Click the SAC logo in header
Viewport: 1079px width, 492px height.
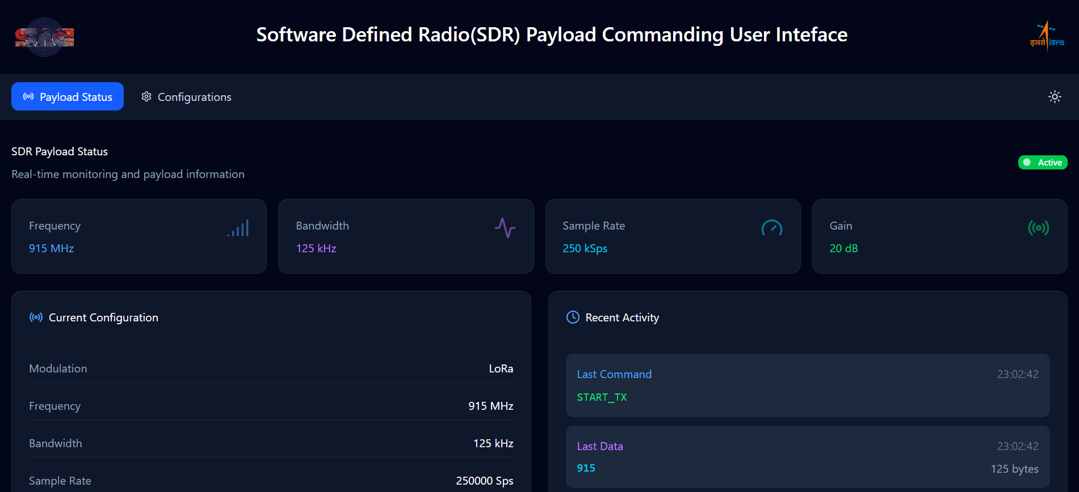click(44, 37)
